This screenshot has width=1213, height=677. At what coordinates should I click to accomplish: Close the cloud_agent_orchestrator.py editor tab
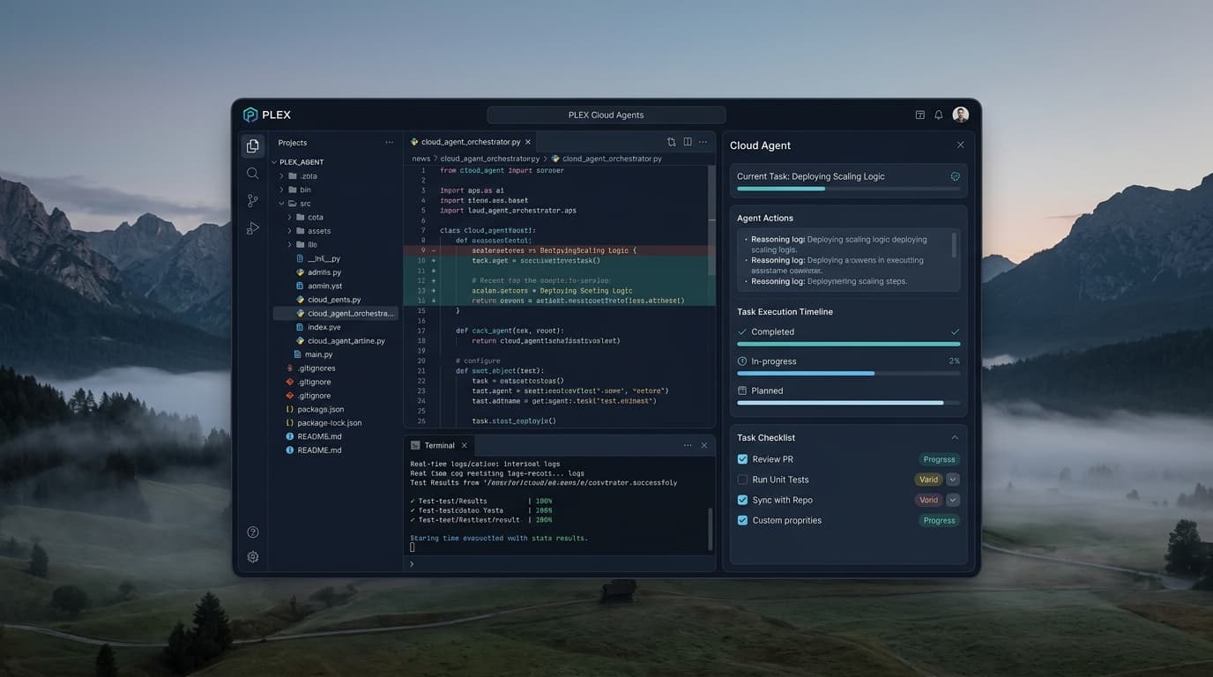pos(528,142)
